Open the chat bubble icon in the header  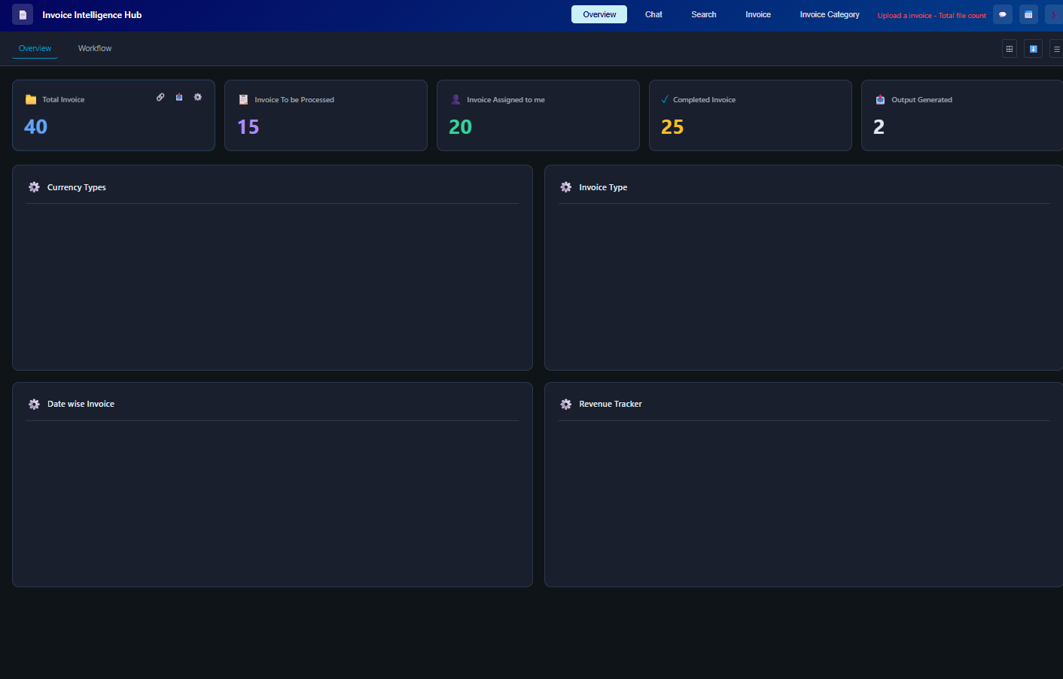pos(1002,14)
